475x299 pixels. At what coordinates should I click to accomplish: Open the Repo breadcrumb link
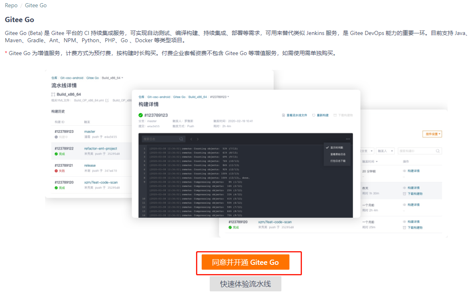coord(11,5)
